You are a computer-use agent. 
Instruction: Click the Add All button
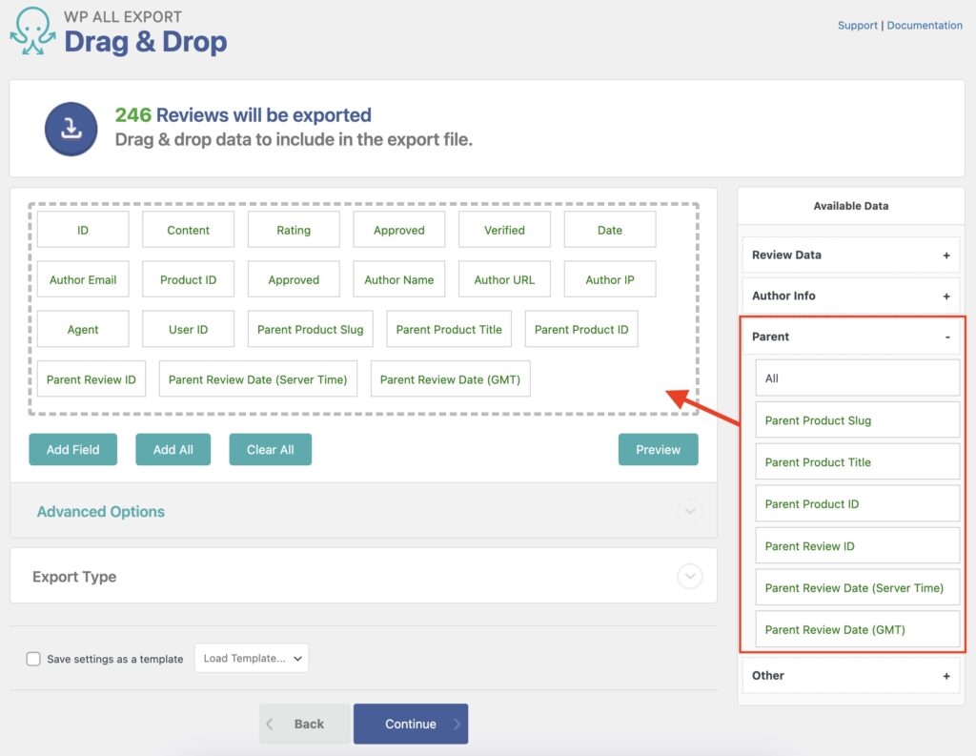(x=173, y=449)
